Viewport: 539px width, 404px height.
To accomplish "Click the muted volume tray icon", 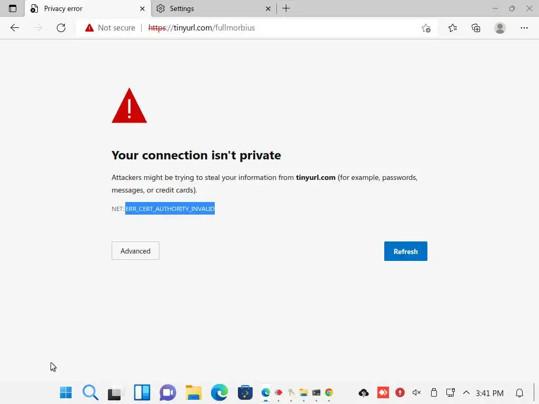I will (x=417, y=392).
